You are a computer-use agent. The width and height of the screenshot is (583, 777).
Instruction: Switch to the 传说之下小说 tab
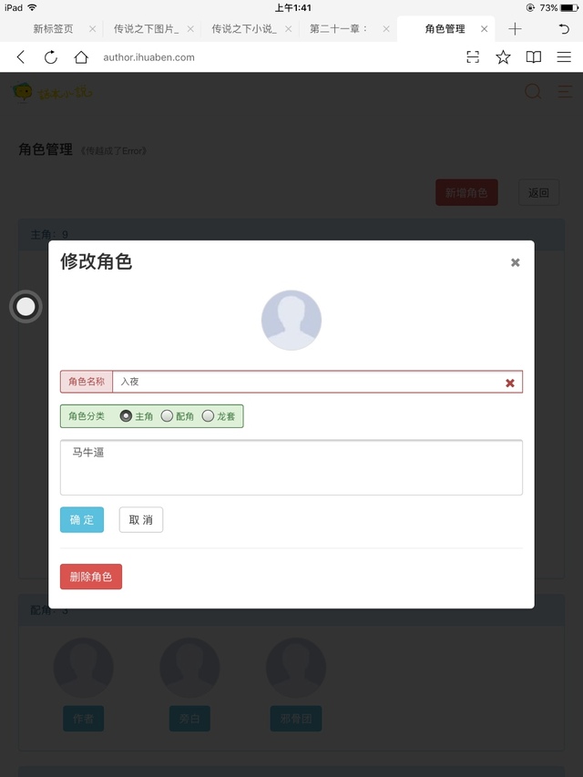(244, 29)
